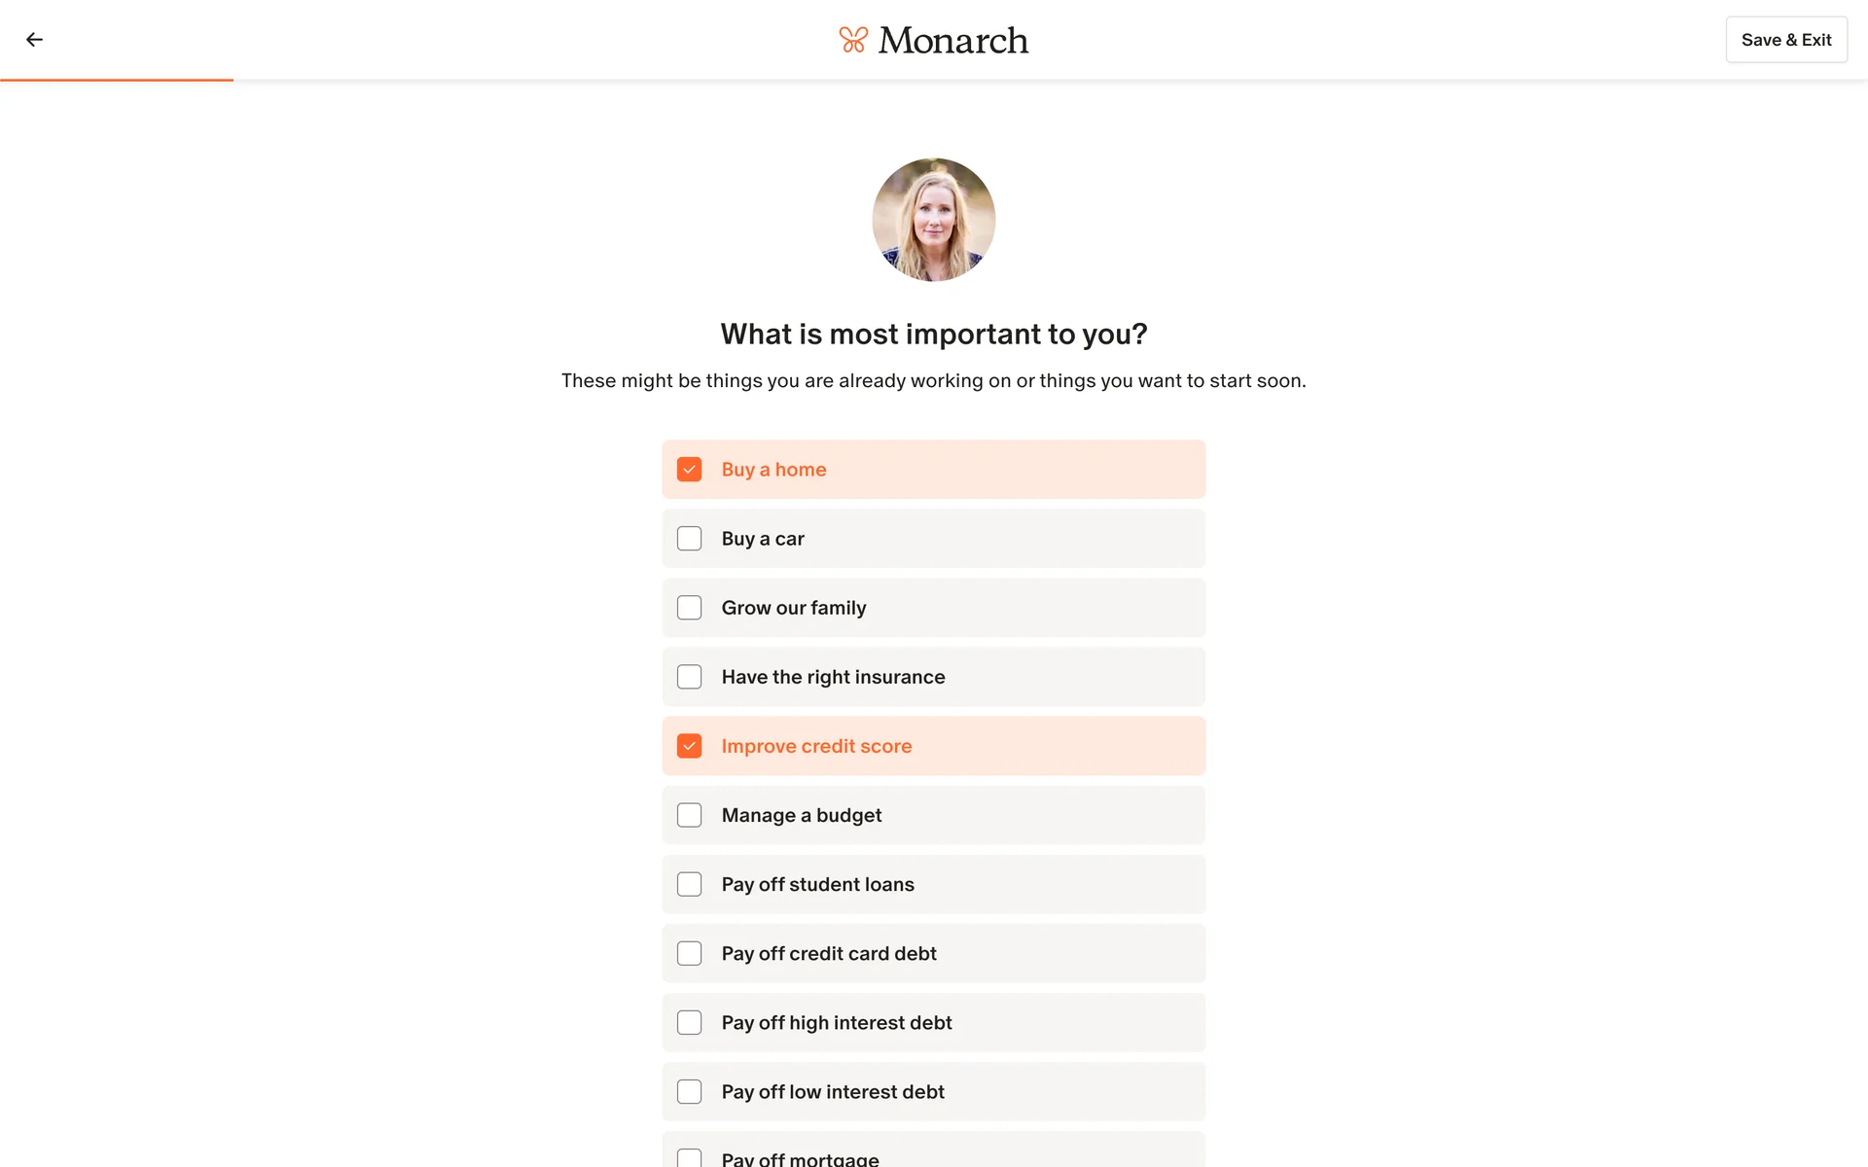Check the Manage a budget checkbox

click(689, 815)
